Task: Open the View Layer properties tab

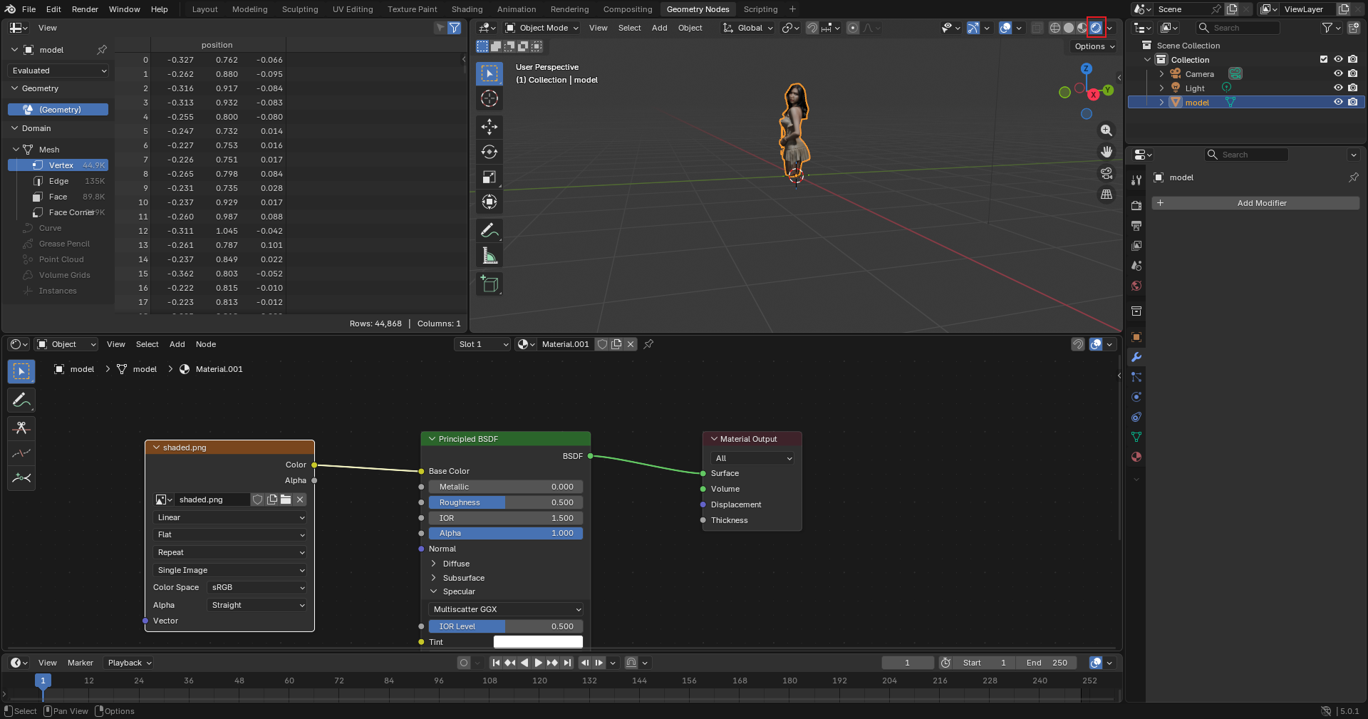Action: [x=1136, y=245]
